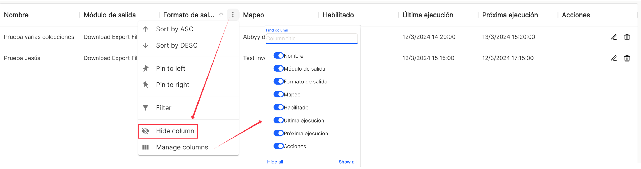The height and width of the screenshot is (169, 641).
Task: Delete the Prueba Jesús row
Action: 627,58
